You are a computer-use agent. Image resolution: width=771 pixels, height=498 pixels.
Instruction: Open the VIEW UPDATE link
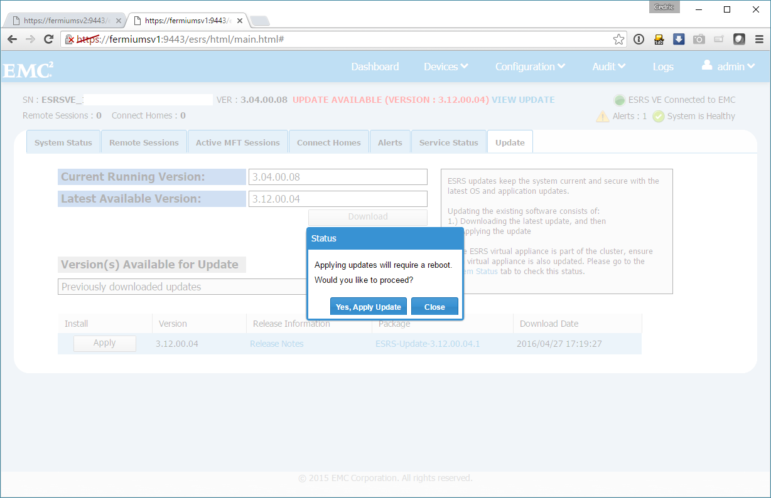tap(522, 100)
